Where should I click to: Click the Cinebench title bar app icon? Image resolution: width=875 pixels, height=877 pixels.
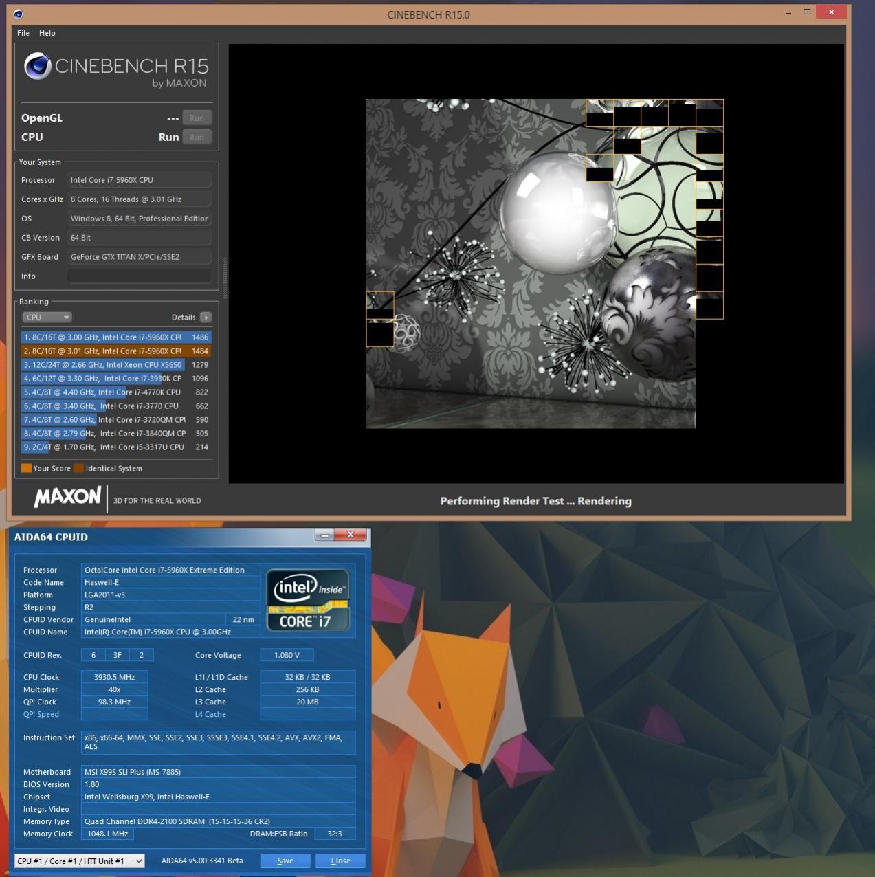19,14
